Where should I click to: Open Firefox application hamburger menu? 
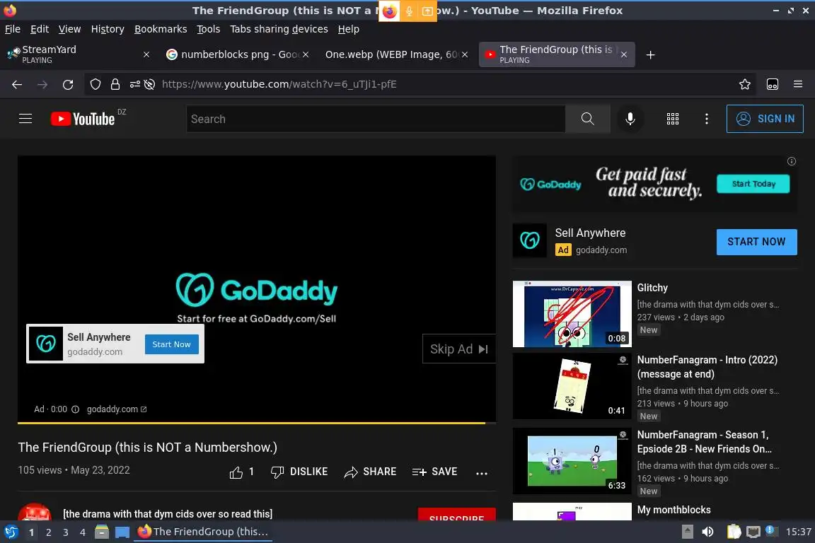point(798,84)
